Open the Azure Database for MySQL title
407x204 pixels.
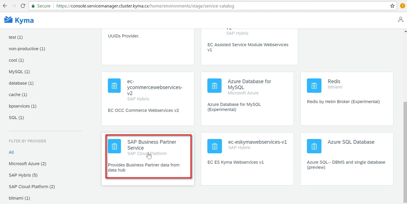tap(249, 84)
